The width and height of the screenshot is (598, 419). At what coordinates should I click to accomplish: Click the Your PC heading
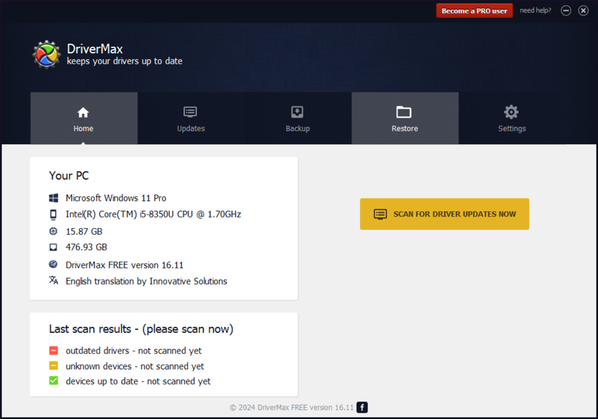click(69, 175)
